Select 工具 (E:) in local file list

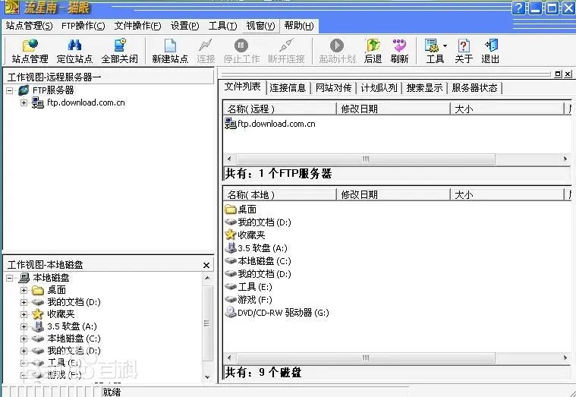(248, 287)
